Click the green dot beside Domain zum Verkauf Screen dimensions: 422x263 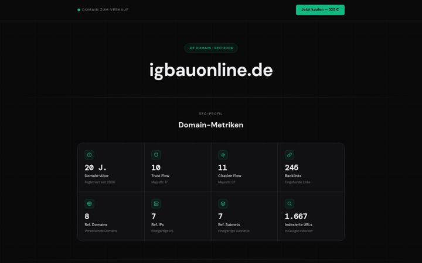(x=79, y=10)
